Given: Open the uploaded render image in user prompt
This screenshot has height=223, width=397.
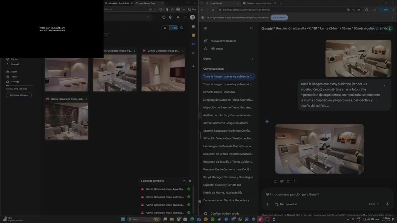Looking at the screenshot, I should click(x=358, y=58).
